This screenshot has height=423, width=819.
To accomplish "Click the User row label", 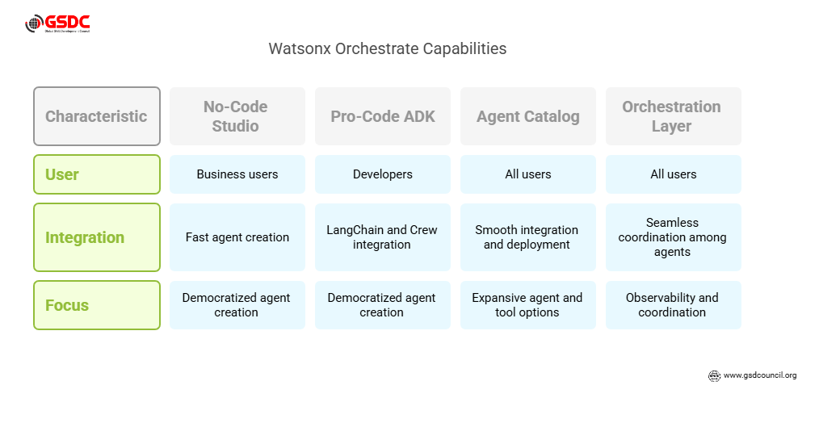I will [x=97, y=174].
